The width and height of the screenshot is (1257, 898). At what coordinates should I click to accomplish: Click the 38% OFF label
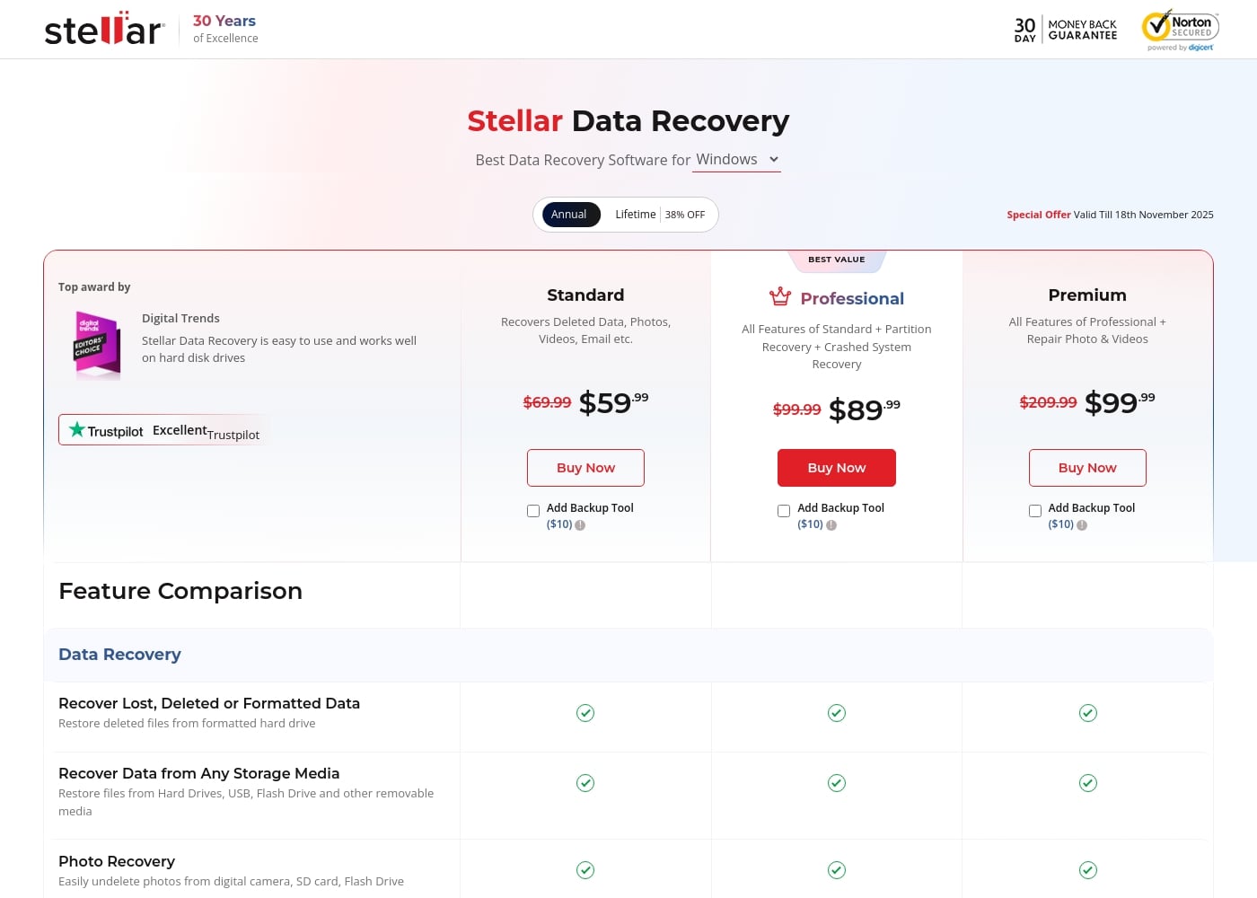[685, 215]
